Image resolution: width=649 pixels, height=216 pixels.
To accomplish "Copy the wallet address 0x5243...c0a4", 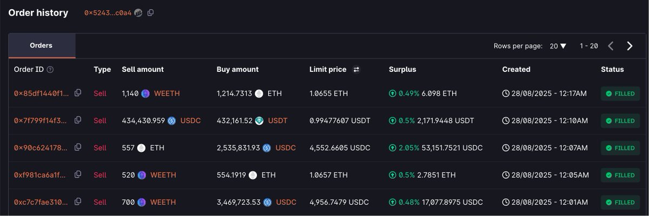I will click(x=151, y=13).
